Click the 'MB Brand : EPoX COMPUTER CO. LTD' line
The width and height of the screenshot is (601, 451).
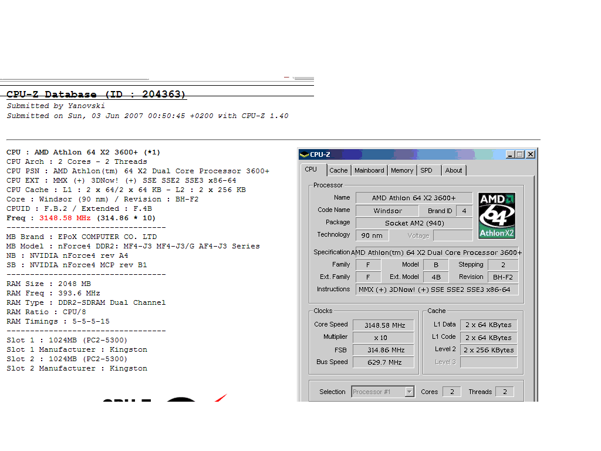[x=82, y=237]
